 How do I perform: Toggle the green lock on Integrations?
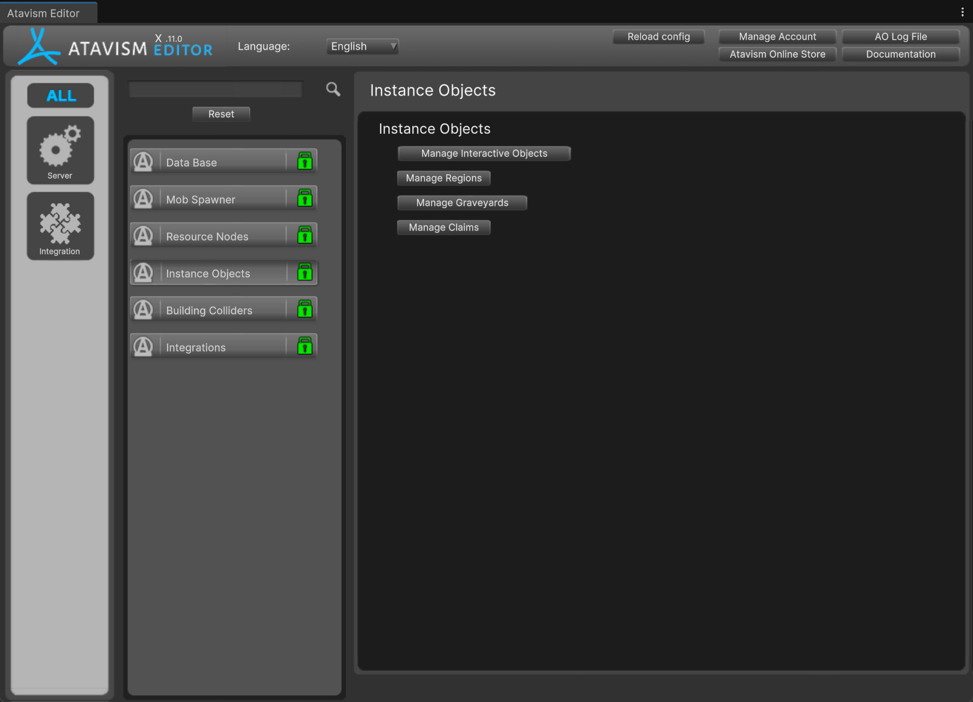304,346
